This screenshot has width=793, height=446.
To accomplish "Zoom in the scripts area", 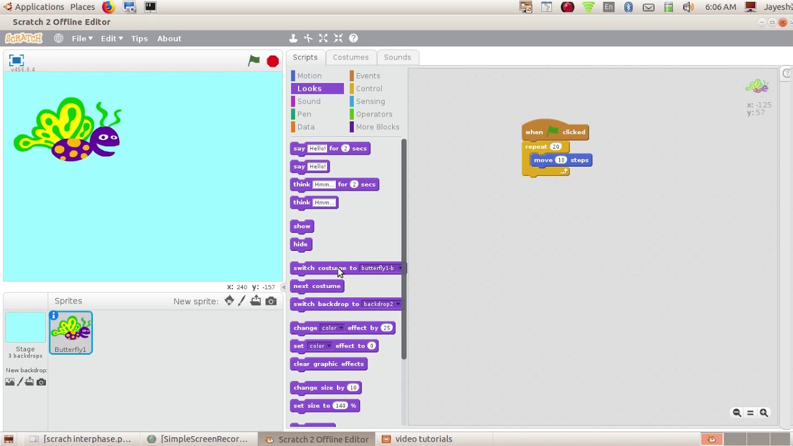I will (764, 413).
